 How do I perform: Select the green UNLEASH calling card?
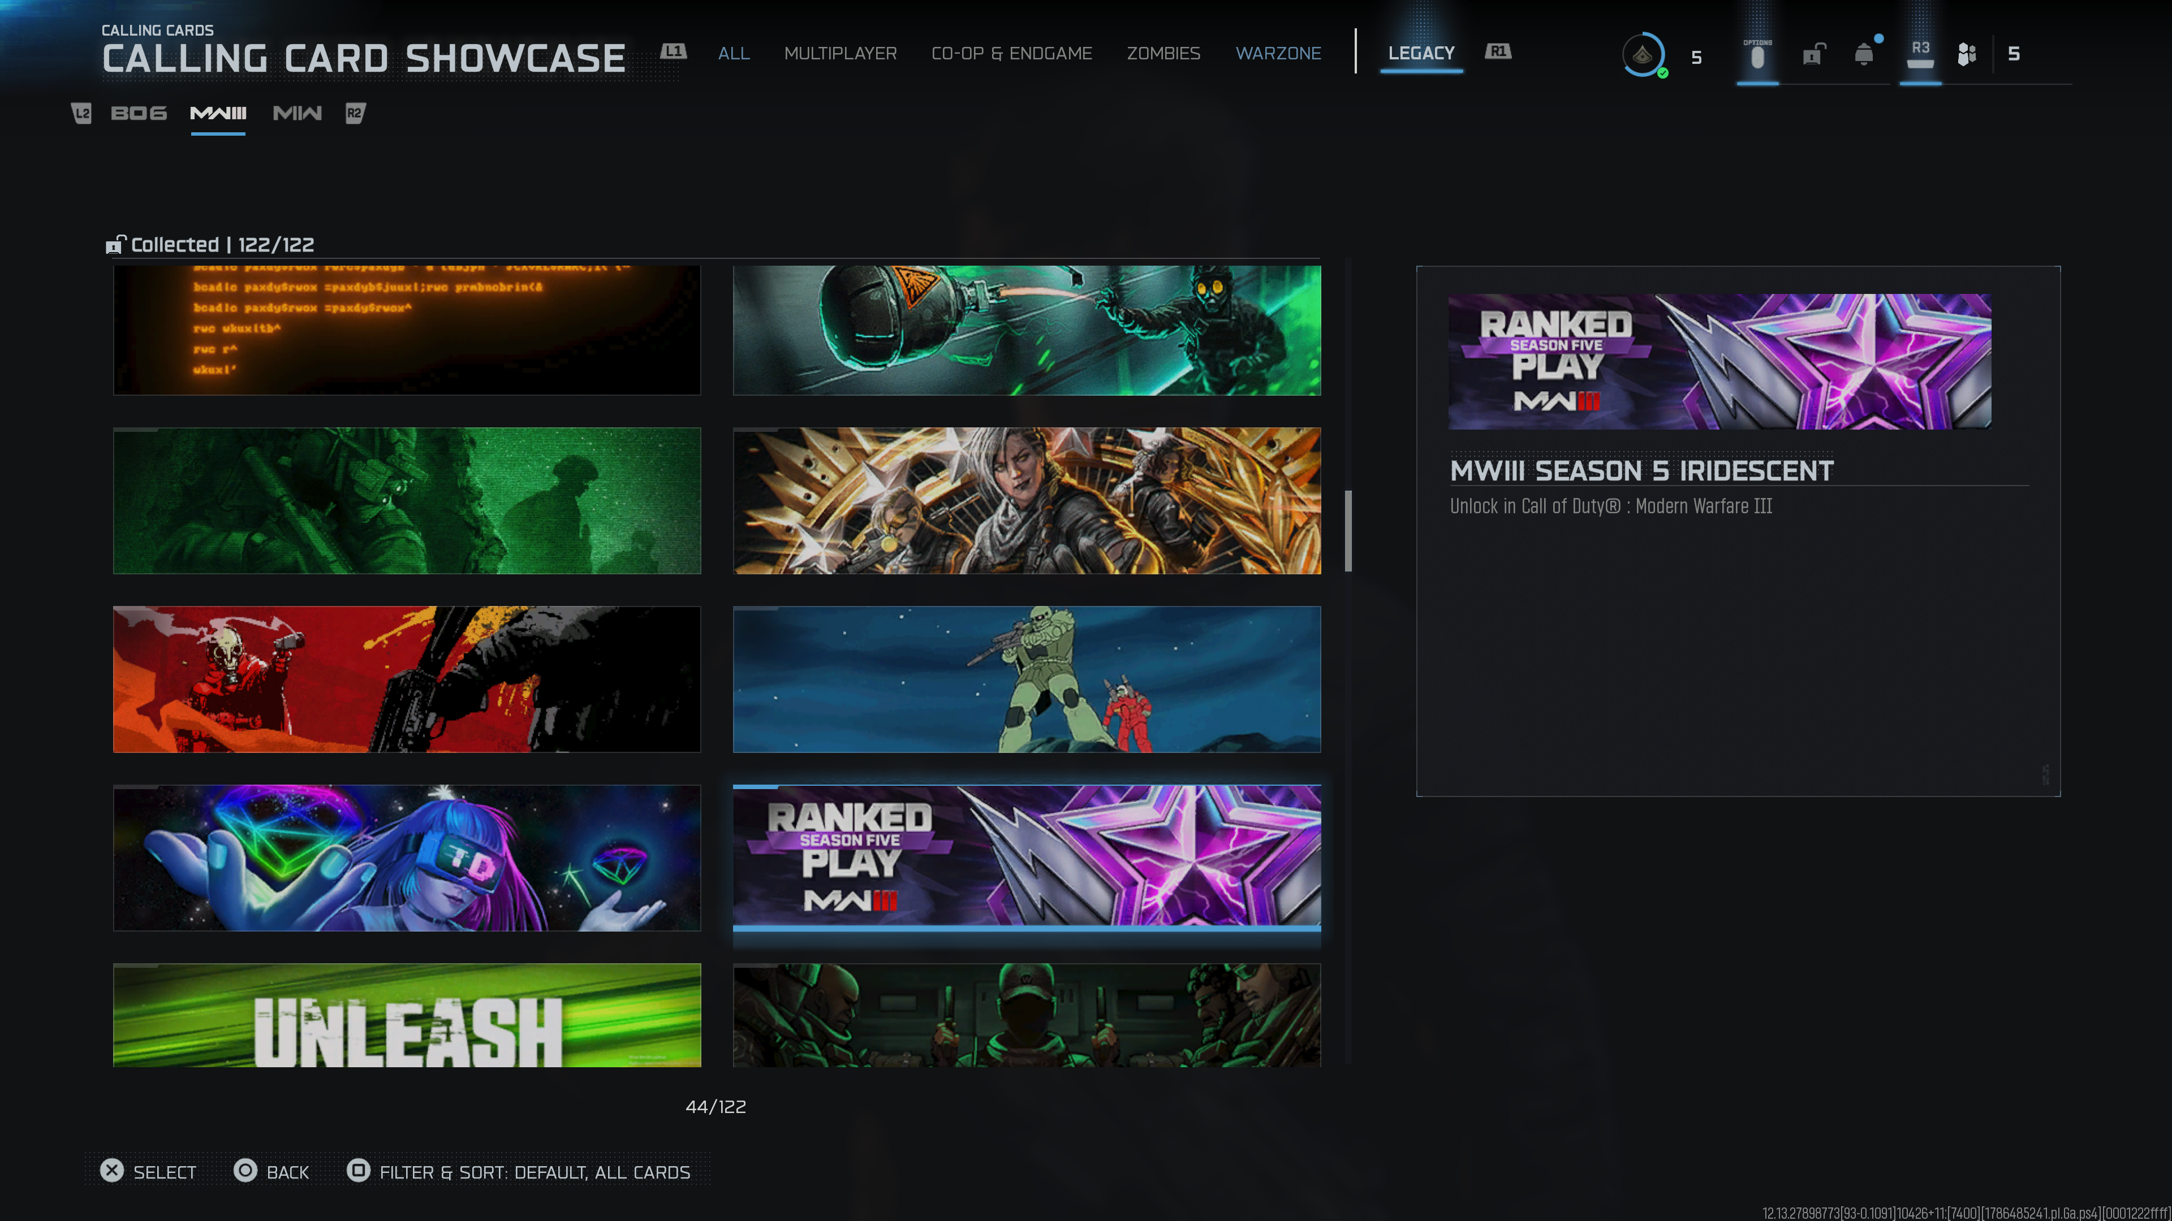coord(407,1015)
